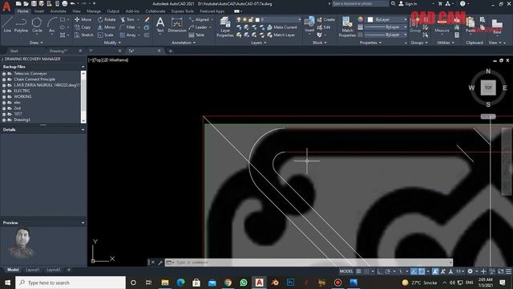Click the Erase tool icon
Image resolution: width=513 pixels, height=289 pixels.
point(147,19)
